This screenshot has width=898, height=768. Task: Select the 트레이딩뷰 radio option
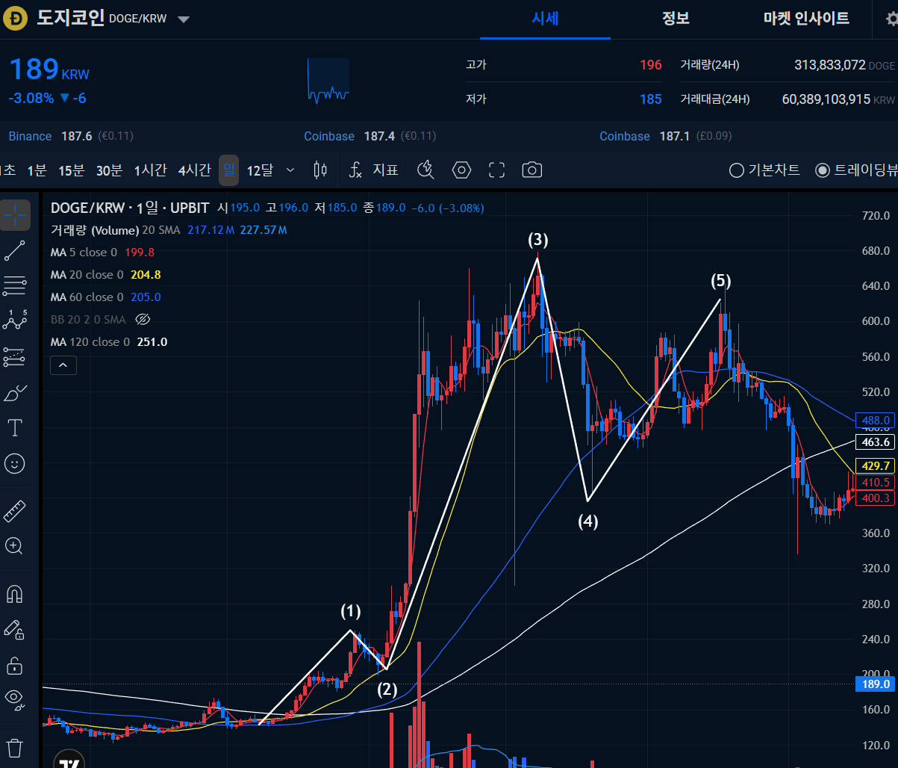856,170
